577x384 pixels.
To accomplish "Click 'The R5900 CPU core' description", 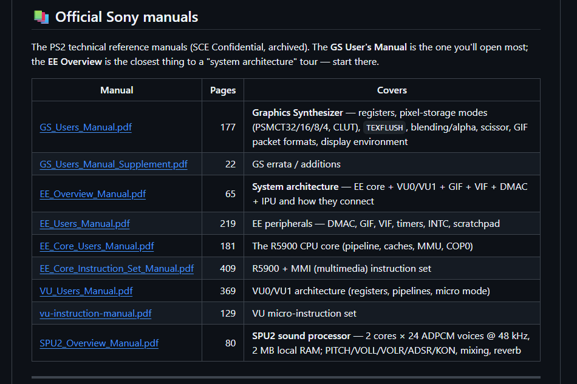I will pos(363,246).
